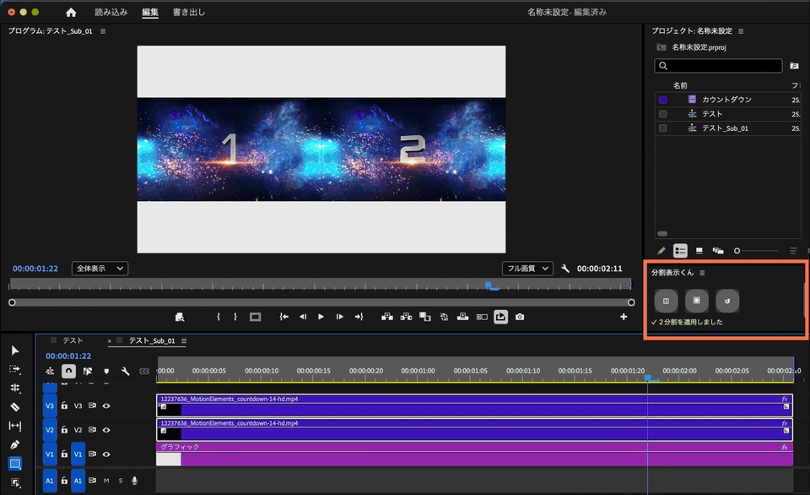Step forward one frame
This screenshot has height=495, width=810.
tap(339, 317)
